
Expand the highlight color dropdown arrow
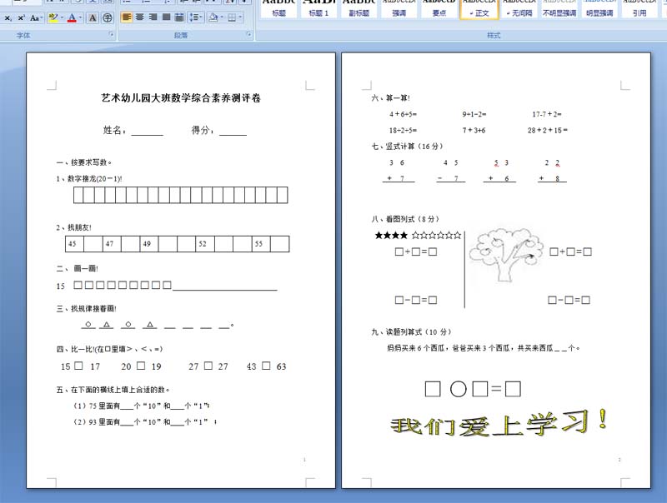tap(62, 17)
